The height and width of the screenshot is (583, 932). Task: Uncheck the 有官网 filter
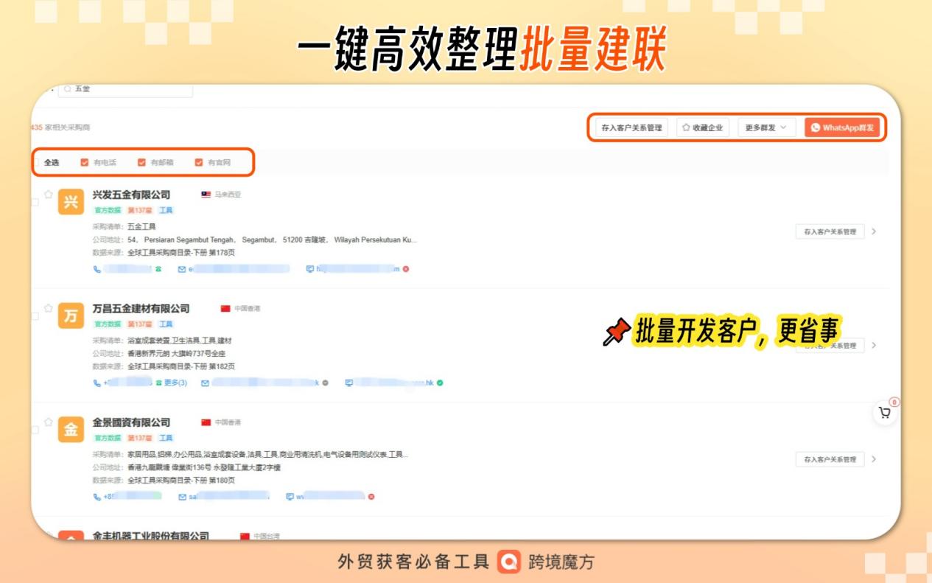click(x=199, y=162)
